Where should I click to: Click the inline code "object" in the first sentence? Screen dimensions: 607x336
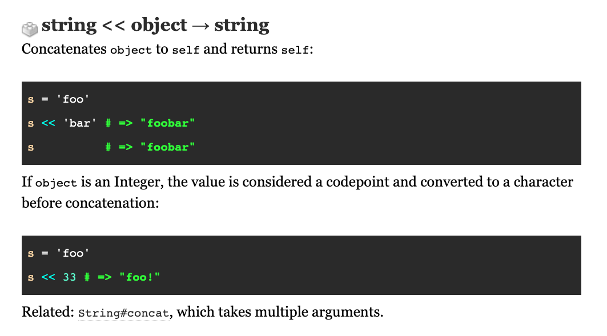(131, 50)
